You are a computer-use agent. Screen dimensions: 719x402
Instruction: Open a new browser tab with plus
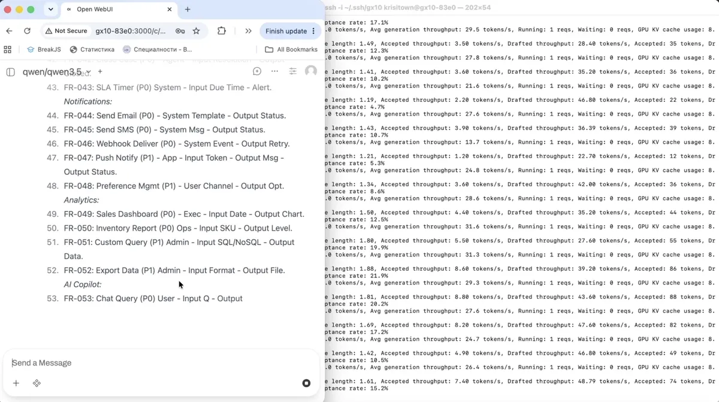pos(188,10)
